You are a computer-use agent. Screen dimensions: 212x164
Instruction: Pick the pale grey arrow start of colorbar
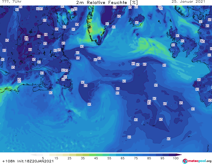click(33, 155)
